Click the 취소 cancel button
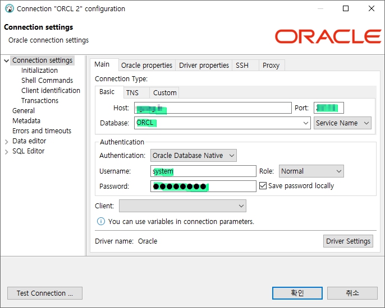The height and width of the screenshot is (308, 385). point(352,293)
